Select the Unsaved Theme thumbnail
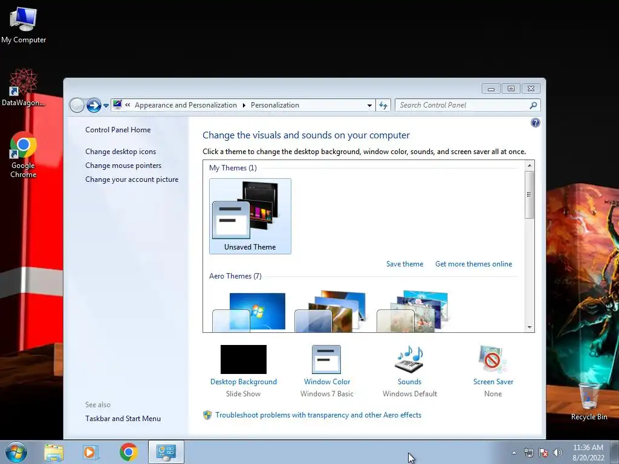Image resolution: width=619 pixels, height=464 pixels. (250, 216)
